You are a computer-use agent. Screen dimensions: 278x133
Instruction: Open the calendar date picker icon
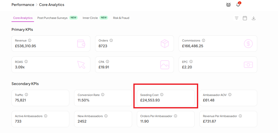245,18
